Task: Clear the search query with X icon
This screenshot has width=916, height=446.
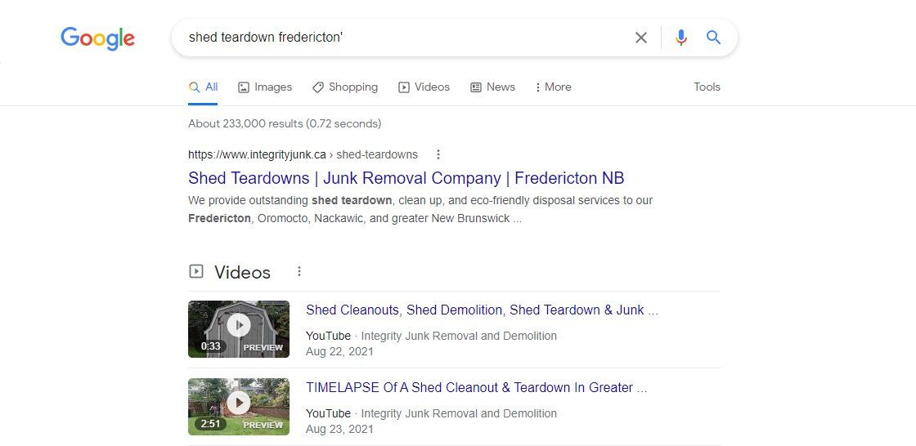Action: click(x=641, y=38)
